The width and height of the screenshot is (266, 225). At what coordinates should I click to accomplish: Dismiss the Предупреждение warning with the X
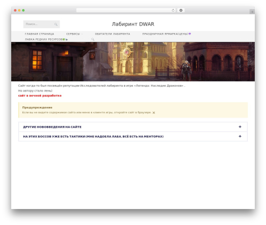(x=154, y=113)
